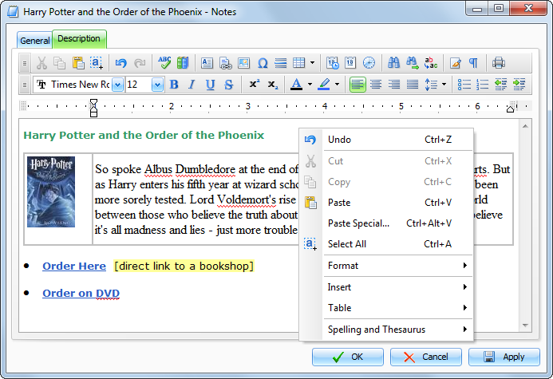553x379 pixels.
Task: Switch to the General tab
Action: (34, 41)
